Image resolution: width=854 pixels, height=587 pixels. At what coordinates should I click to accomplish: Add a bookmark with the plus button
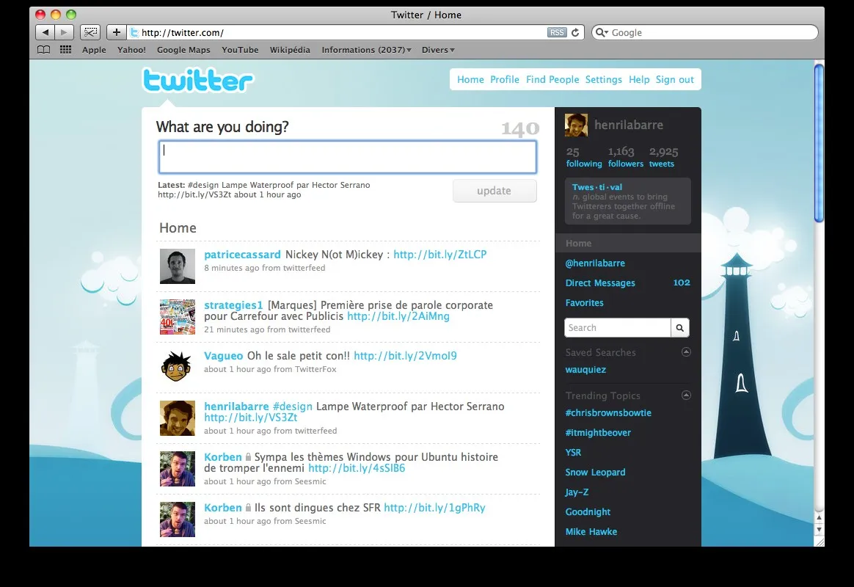116,33
